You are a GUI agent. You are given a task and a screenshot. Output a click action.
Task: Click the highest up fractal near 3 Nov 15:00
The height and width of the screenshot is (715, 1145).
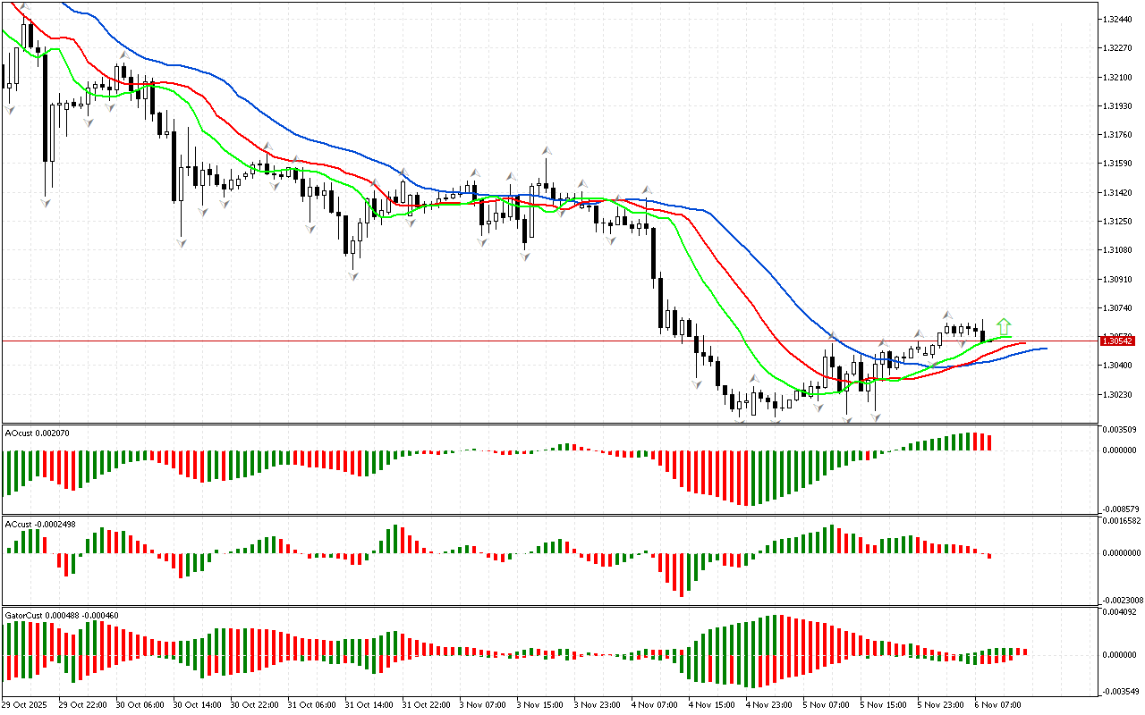[545, 151]
